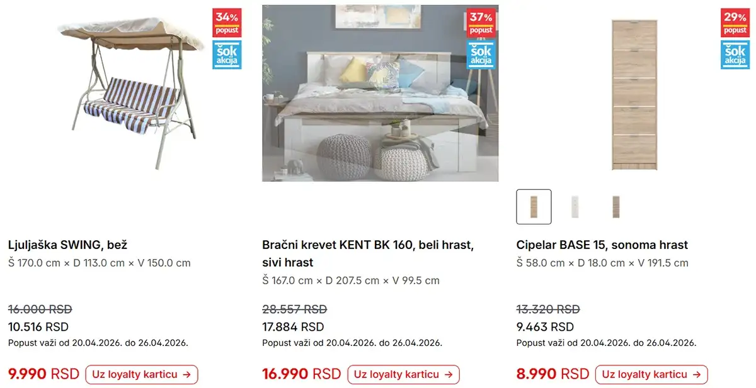Click the Uz loyalty karticu button under the swing
This screenshot has height=388, width=756.
click(x=142, y=374)
